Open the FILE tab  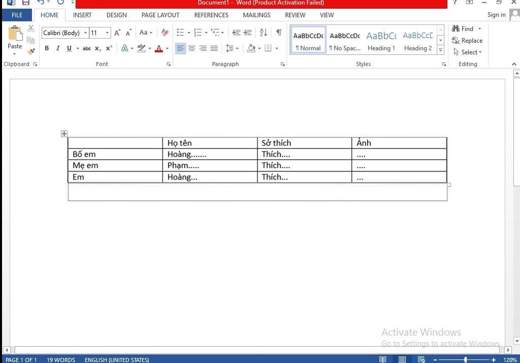(17, 15)
